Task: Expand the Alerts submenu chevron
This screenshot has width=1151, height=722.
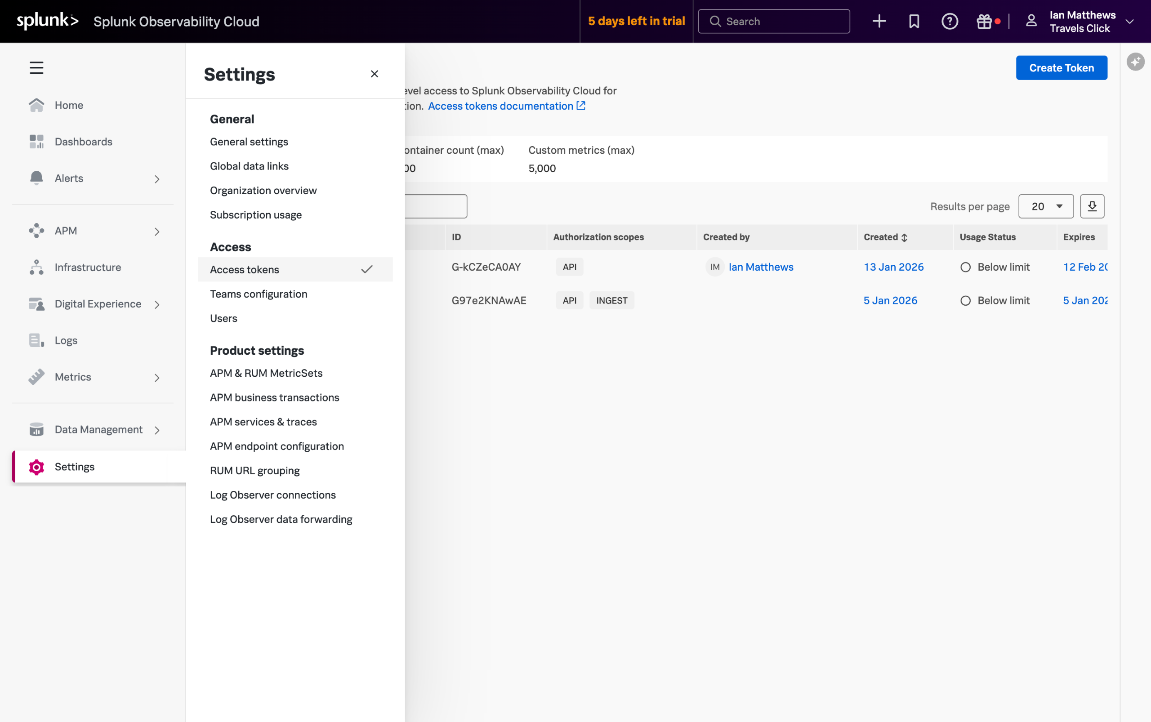Action: tap(156, 179)
